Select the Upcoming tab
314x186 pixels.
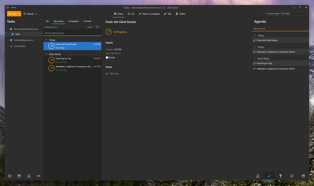pos(58,21)
